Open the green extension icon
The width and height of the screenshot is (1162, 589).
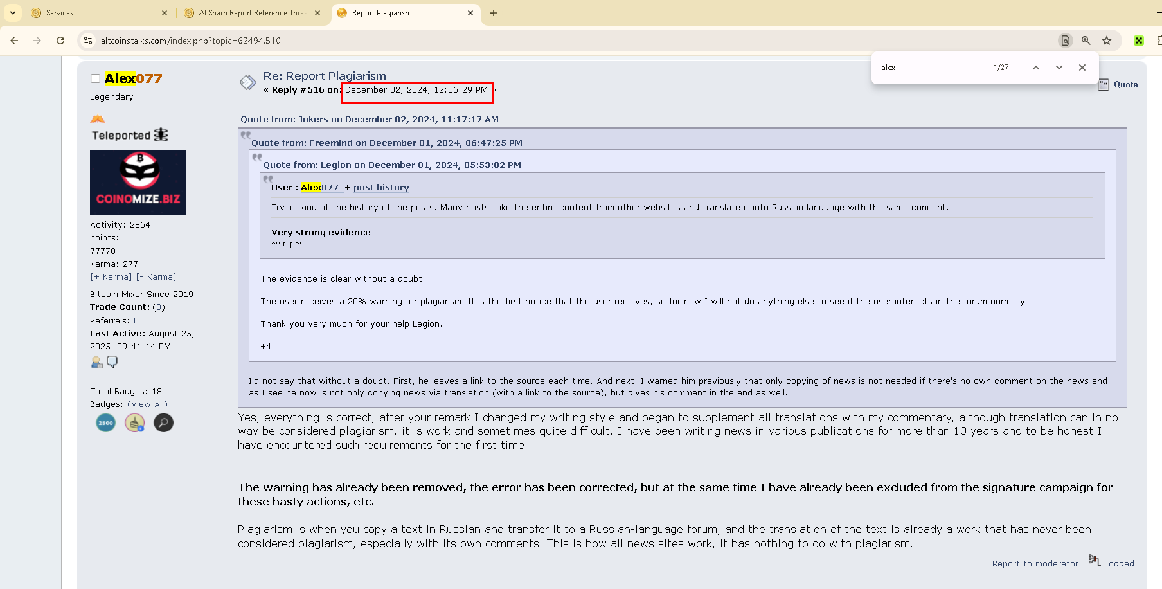[1139, 41]
